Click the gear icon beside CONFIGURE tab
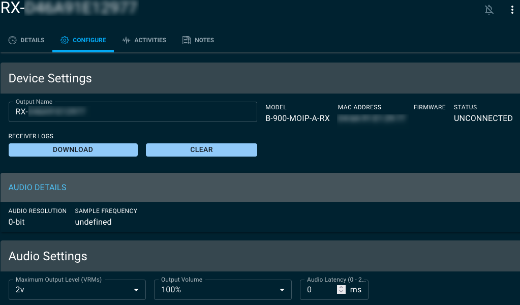 coord(64,40)
